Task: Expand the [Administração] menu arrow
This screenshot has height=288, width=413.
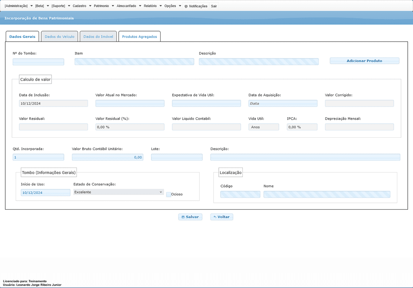Action: 31,6
